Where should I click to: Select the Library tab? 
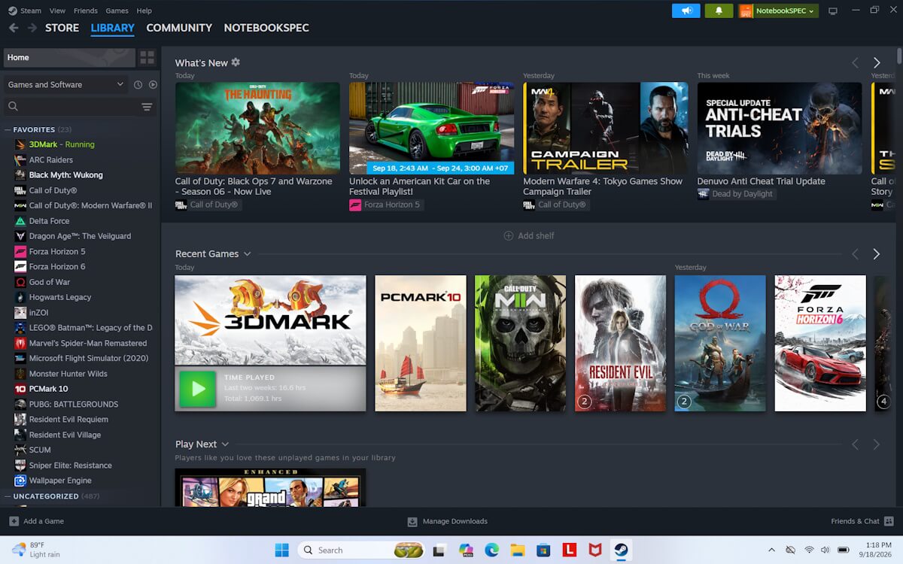pyautogui.click(x=113, y=28)
